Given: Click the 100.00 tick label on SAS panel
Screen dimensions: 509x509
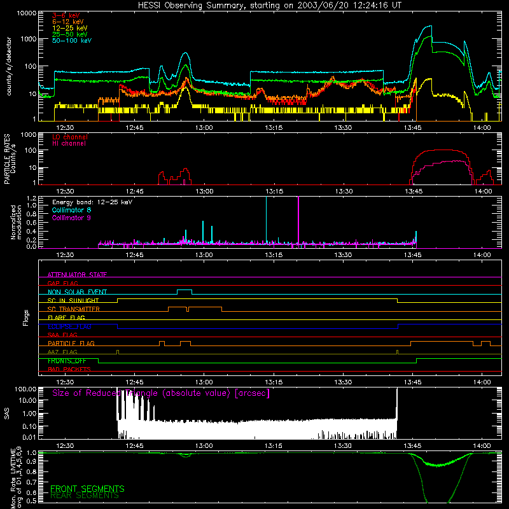Looking at the screenshot, I should click(25, 389).
